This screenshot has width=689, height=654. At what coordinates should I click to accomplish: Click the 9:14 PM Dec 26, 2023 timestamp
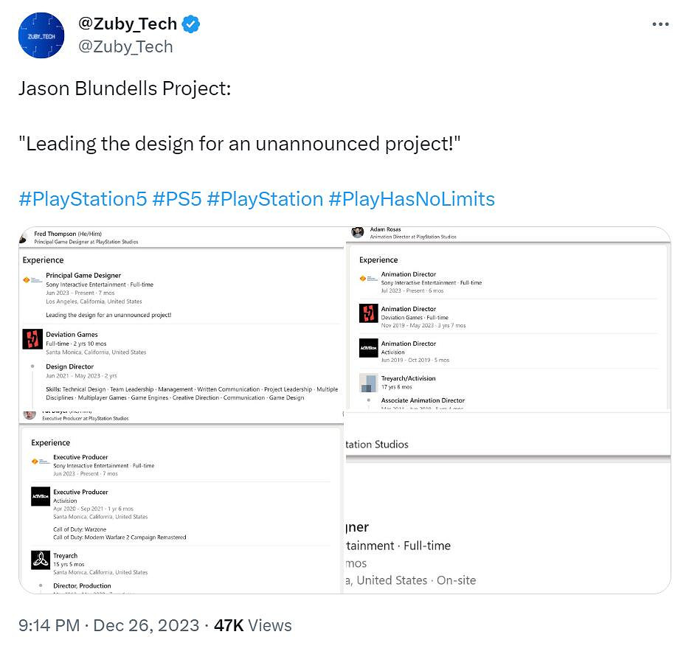pyautogui.click(x=108, y=625)
